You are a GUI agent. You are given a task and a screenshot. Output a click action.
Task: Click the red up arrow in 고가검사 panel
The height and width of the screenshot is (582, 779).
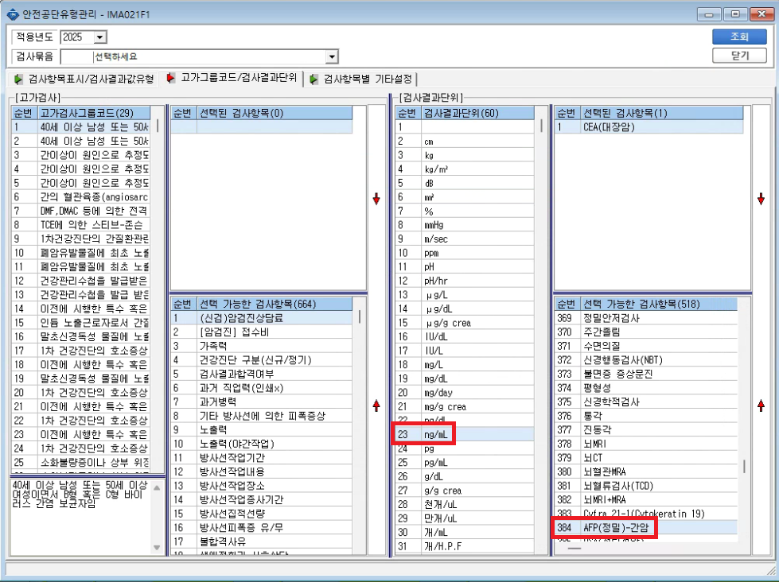(x=376, y=405)
